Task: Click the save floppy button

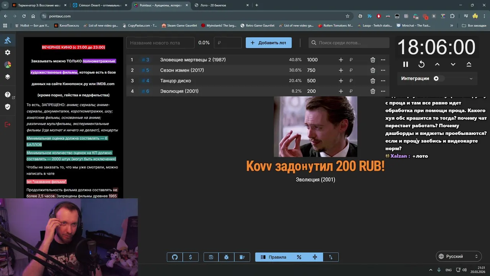Action: [211, 257]
